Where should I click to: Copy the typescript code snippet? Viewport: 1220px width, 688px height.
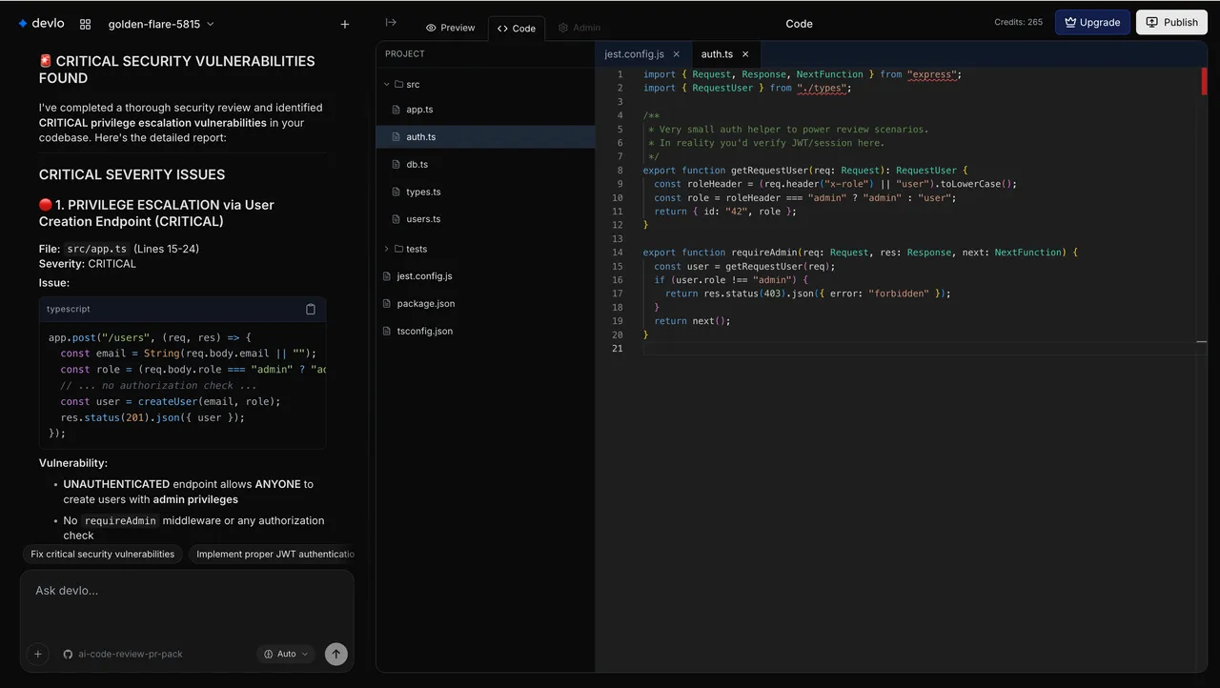310,309
